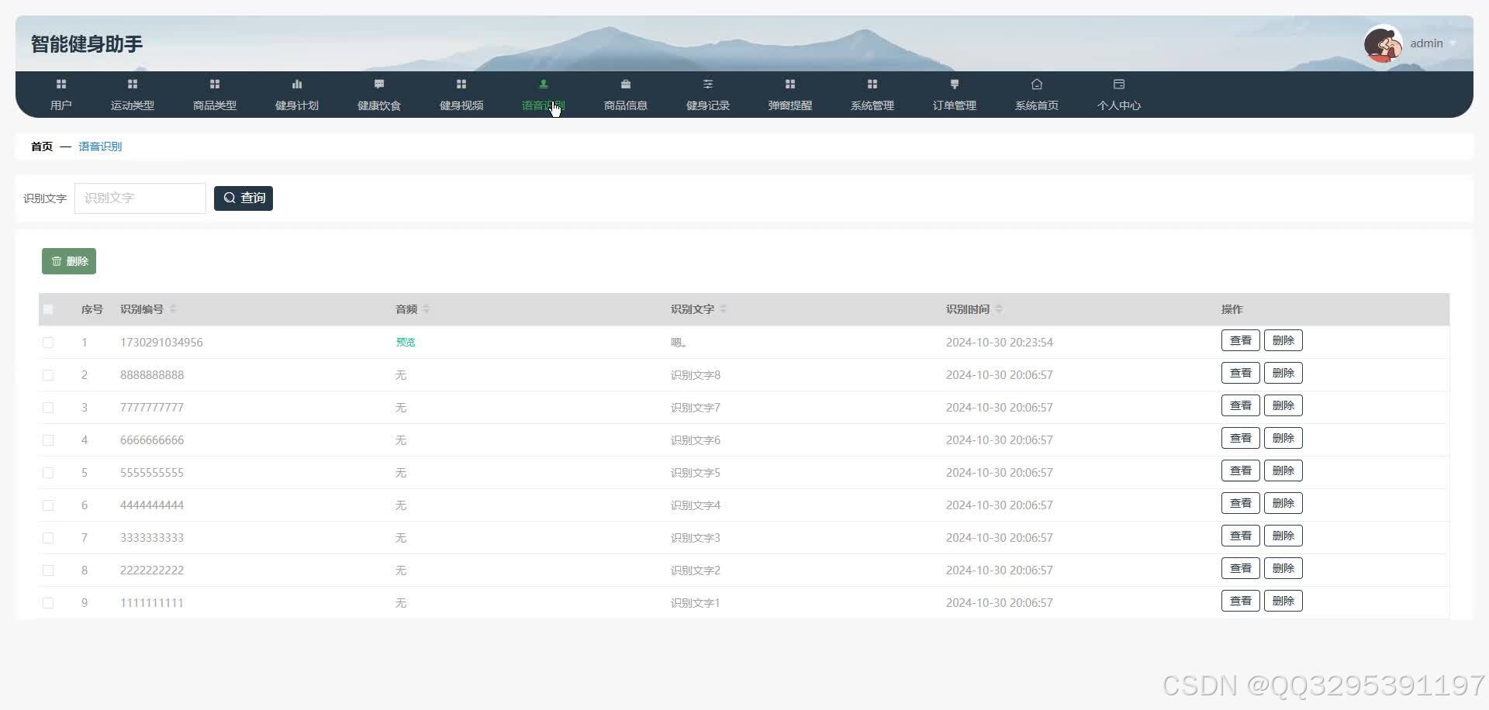Screen dimensions: 1489x710
Task: Focus the 识别文字 search input field
Action: coord(140,198)
